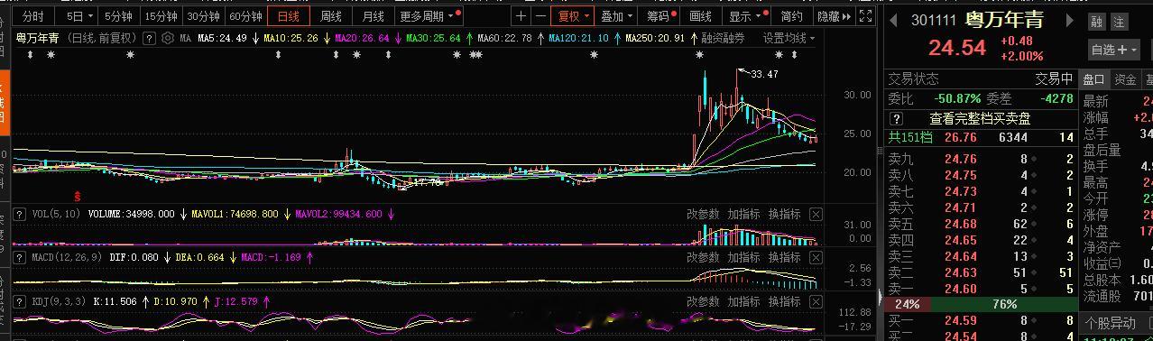Viewport: 1153px width, 341px height.
Task: Select the 30分钟 chart period
Action: (204, 16)
